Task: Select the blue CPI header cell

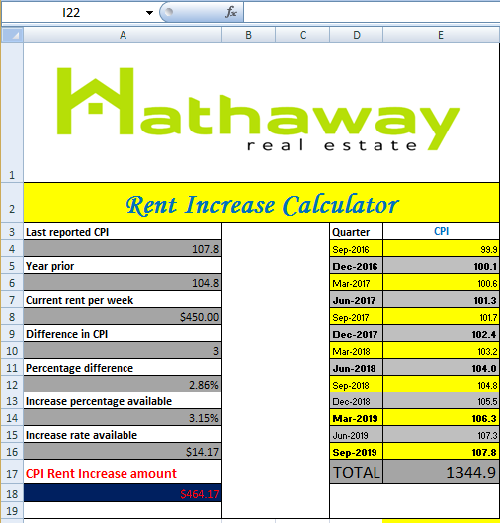Action: (x=441, y=232)
